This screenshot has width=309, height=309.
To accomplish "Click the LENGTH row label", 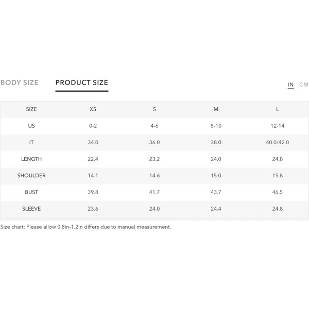I will [x=31, y=159].
